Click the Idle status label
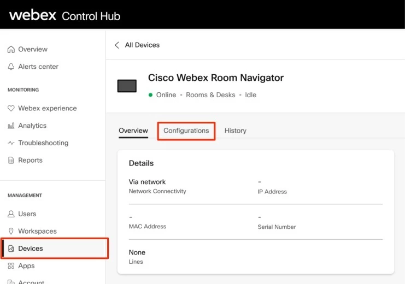The image size is (405, 284). pyautogui.click(x=250, y=94)
